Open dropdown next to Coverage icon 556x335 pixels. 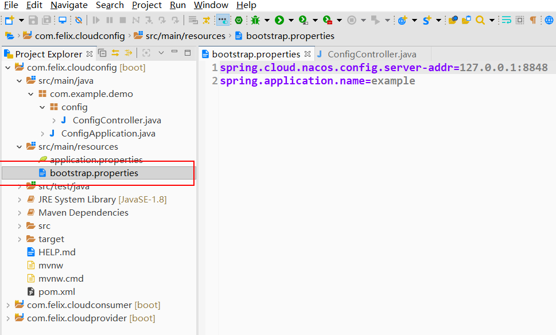[315, 20]
